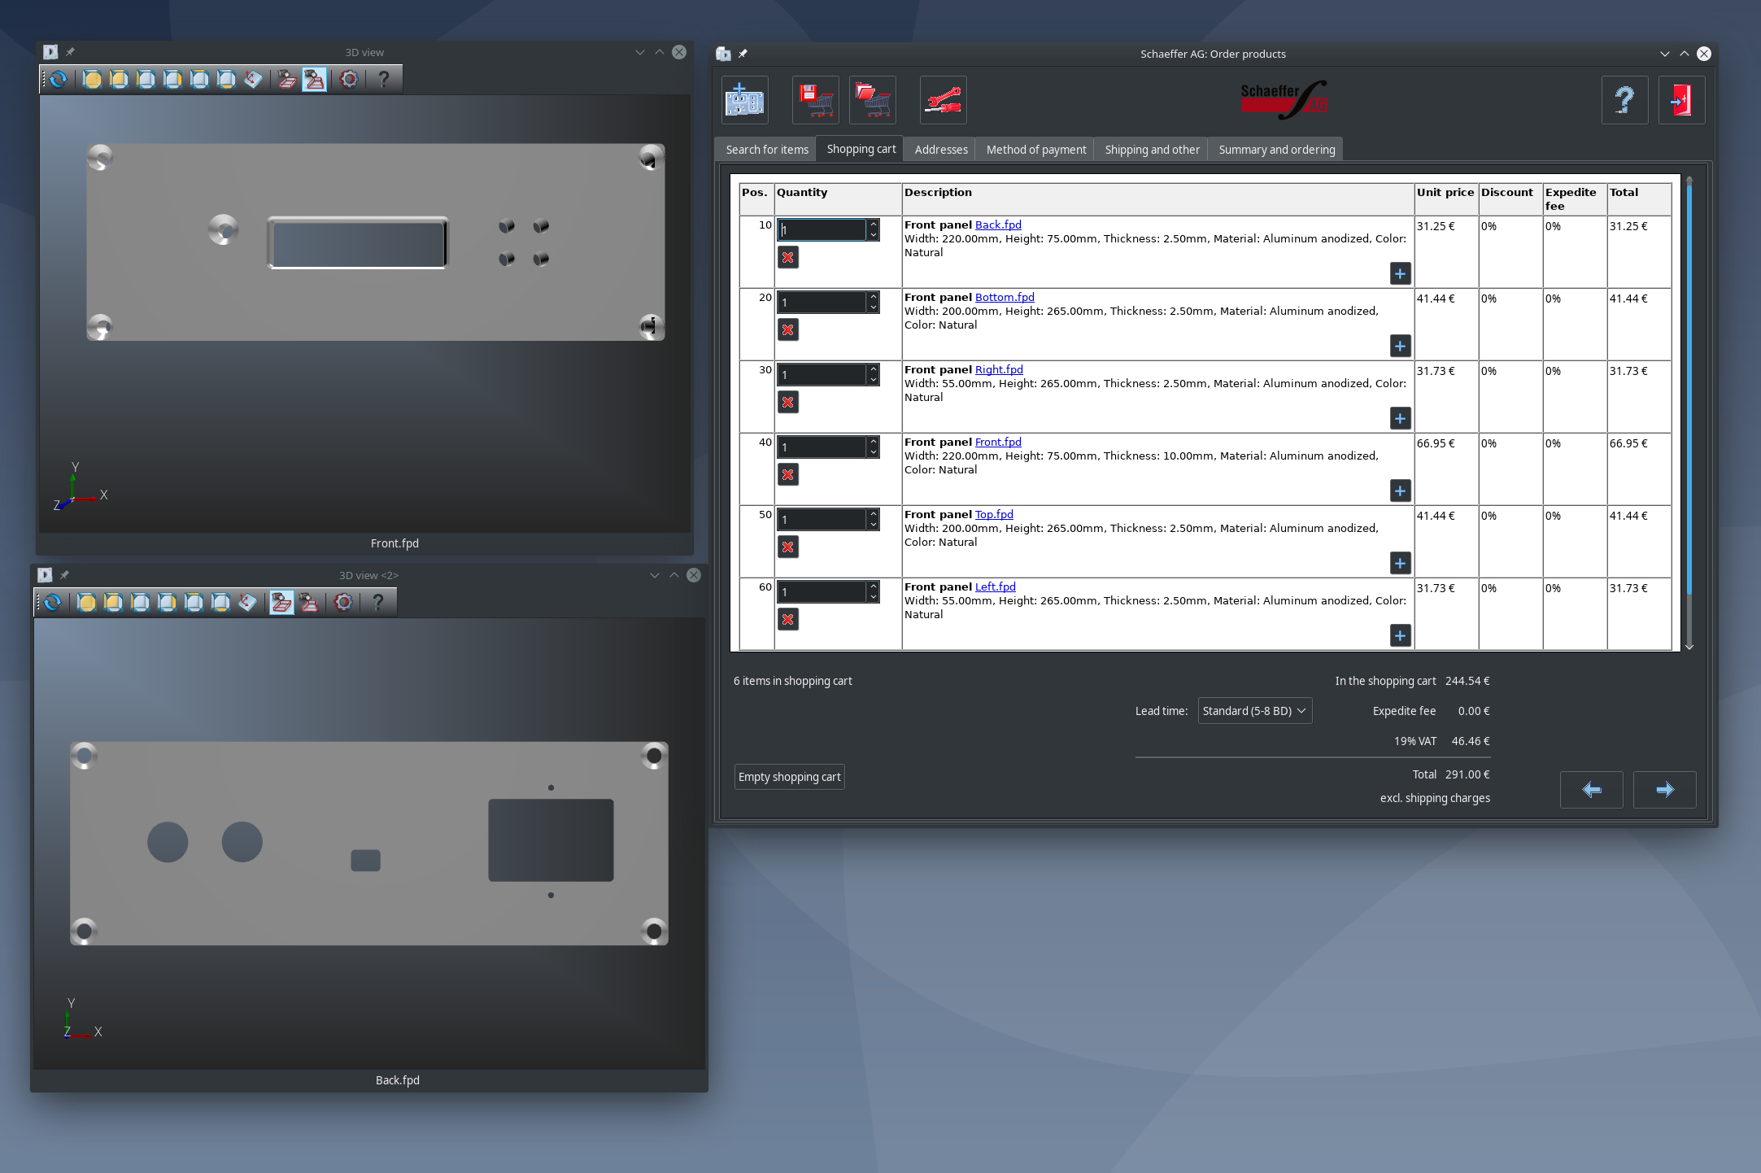Screen dimensions: 1761x1173
Task: Expand details plus button for Back.fpd row
Action: [1400, 274]
